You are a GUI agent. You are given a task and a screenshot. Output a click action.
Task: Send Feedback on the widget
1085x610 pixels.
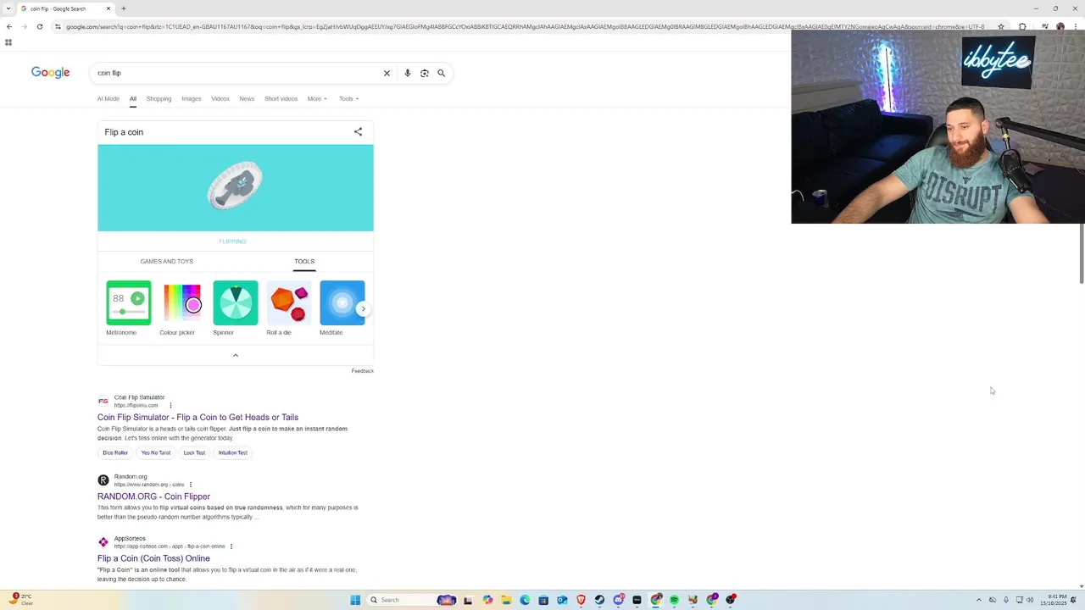click(363, 371)
